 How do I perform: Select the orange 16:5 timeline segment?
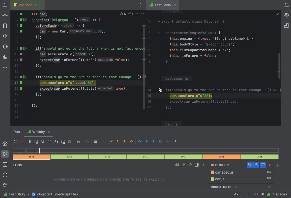[x=221, y=157]
